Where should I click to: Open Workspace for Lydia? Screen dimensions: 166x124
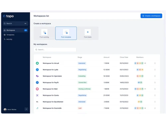(x=50, y=70)
